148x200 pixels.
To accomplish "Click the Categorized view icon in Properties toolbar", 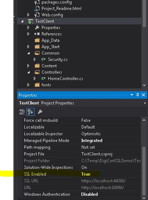I will [22, 112].
